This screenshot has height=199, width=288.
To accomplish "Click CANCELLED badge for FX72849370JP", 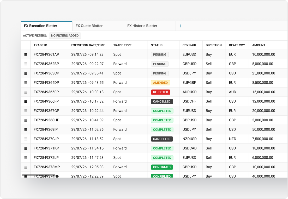I will point(162,139).
